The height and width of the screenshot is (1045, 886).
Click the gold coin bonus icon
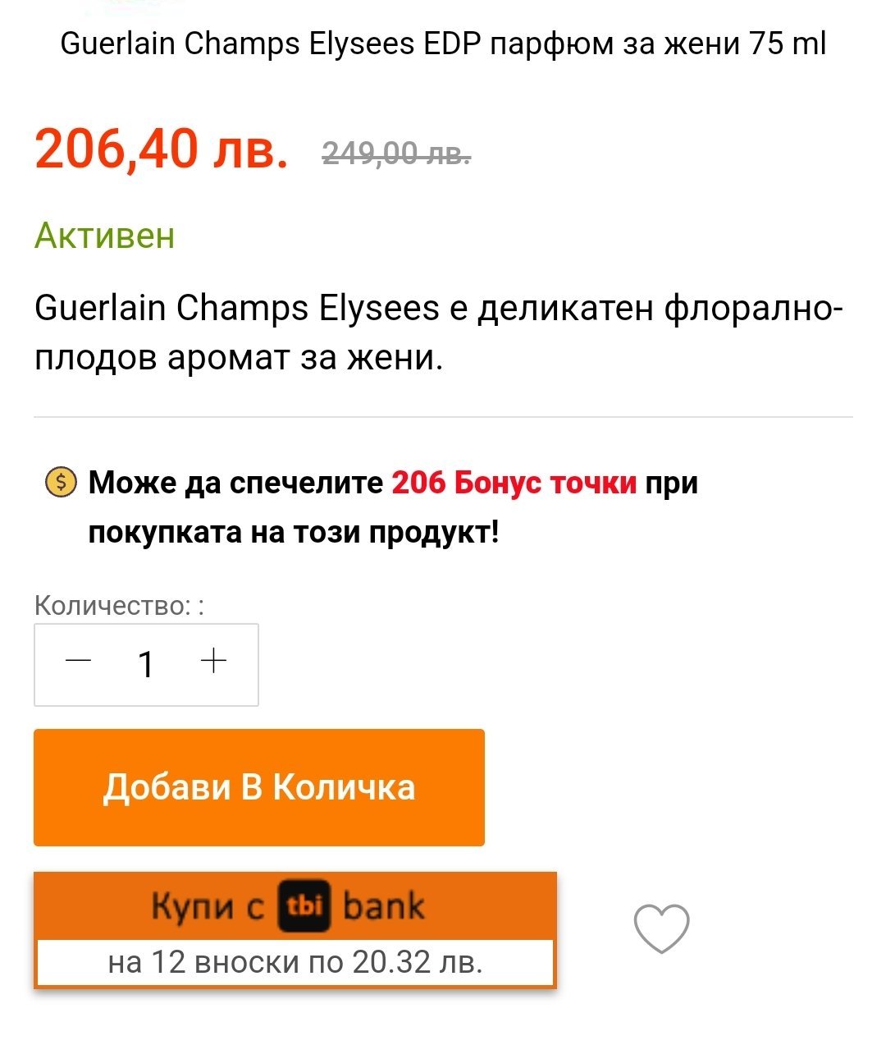coord(60,482)
